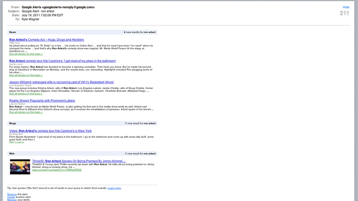Image resolution: width=358 pixels, height=201 pixels.
Task: Select the subject 'Google Alert - ron artest'
Action: 38,11
